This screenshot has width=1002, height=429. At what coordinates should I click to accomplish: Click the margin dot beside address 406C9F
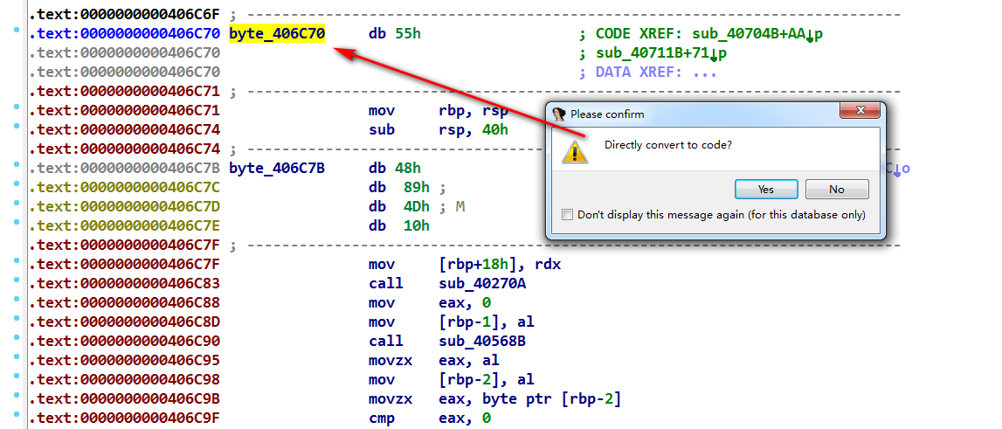[18, 418]
